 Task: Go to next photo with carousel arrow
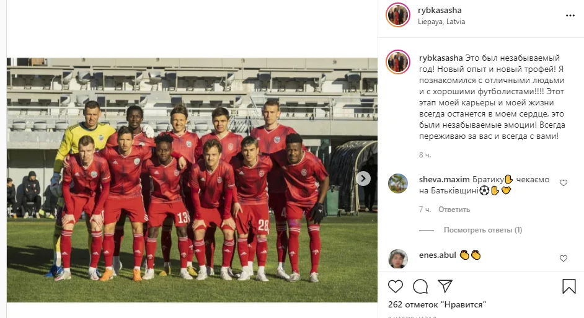(363, 179)
